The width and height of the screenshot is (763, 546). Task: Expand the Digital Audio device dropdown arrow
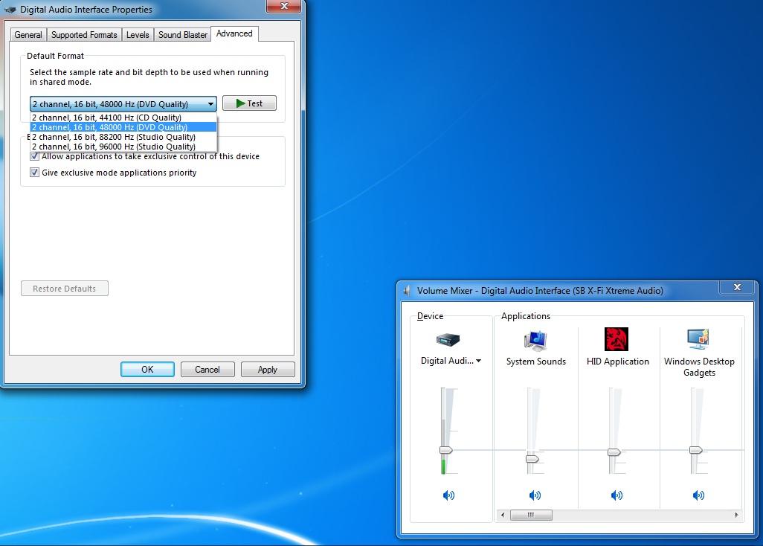click(478, 362)
